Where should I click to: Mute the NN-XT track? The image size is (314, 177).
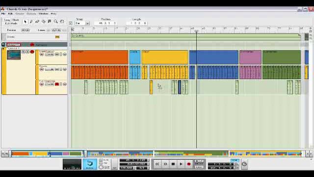[23, 52]
